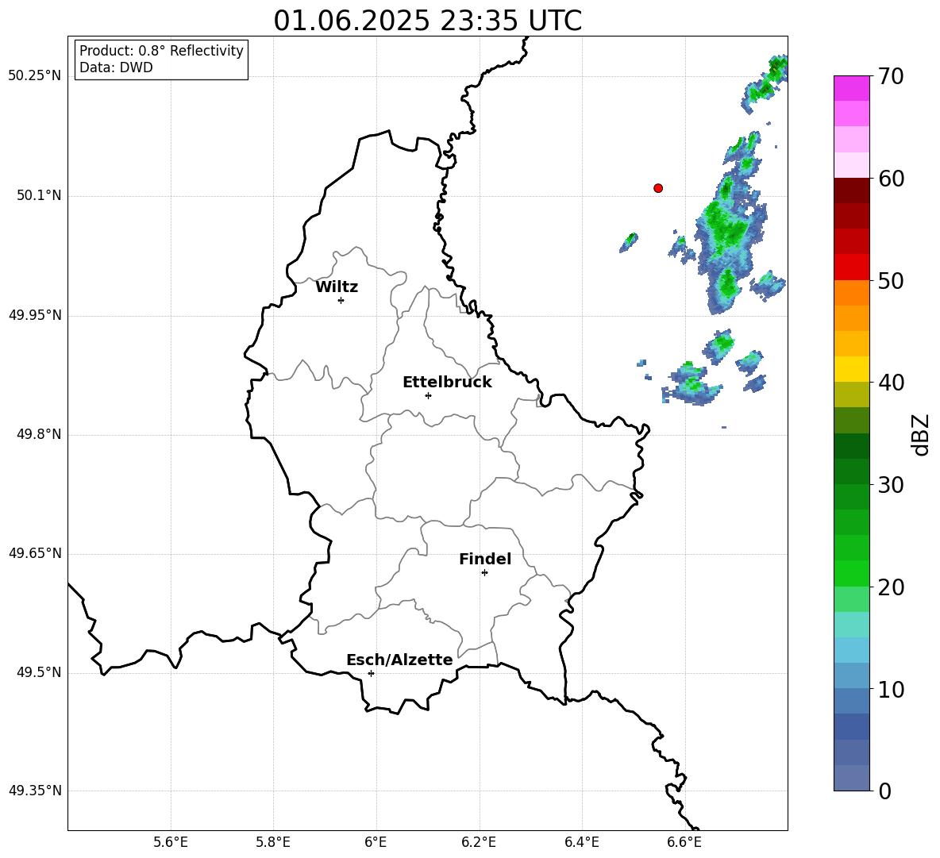
Task: Click the yellow colorbar segment above 40
Action: 851,369
